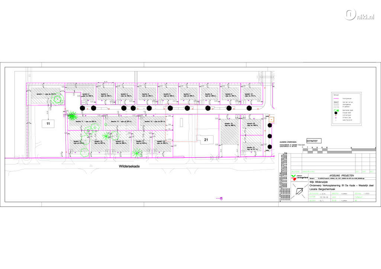Click the orange square marker near kavel 20
Viewport: 381px width, 269px height.
pyautogui.click(x=271, y=119)
